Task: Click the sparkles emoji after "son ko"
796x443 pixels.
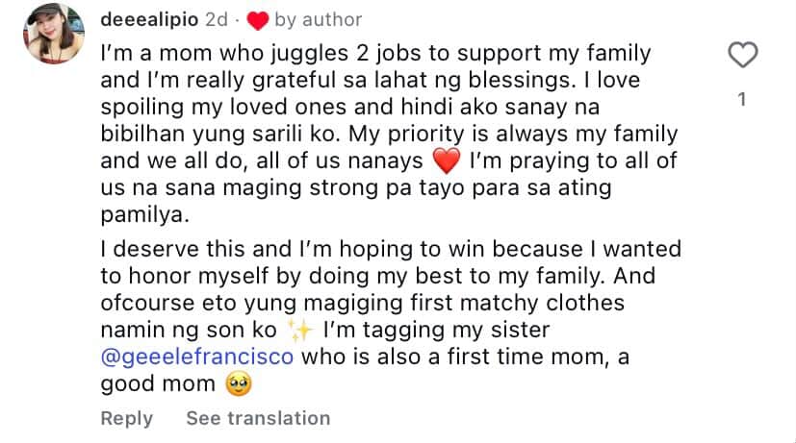Action: 301,332
